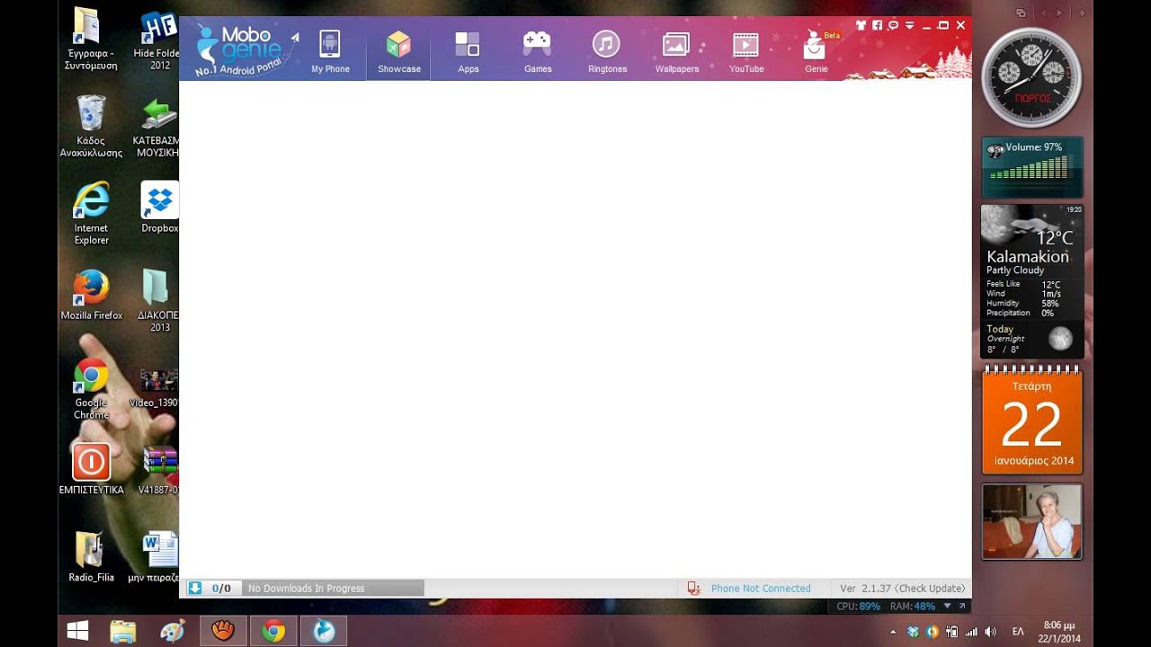The height and width of the screenshot is (647, 1151).
Task: Open the Windows Start button
Action: point(78,632)
